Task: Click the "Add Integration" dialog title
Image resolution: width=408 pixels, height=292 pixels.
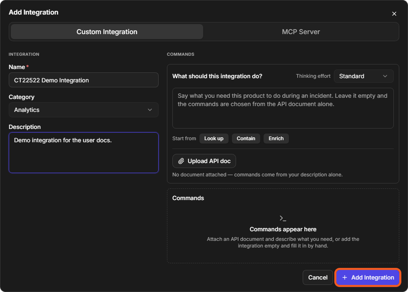Action: [x=34, y=12]
